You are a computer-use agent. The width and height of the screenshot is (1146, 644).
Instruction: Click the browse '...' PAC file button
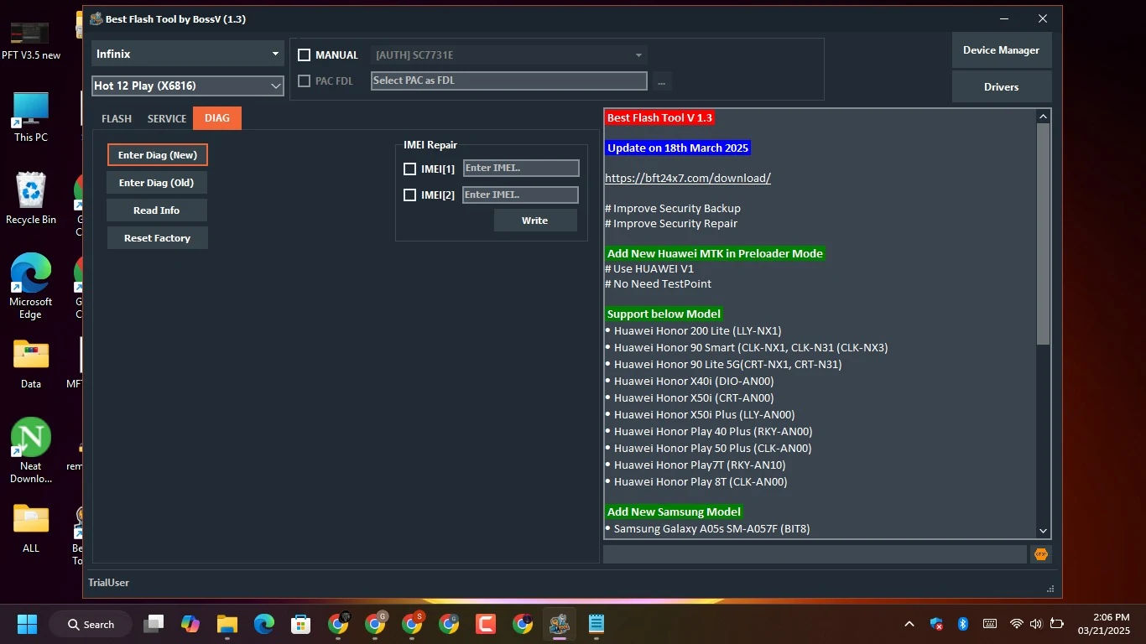pos(662,81)
